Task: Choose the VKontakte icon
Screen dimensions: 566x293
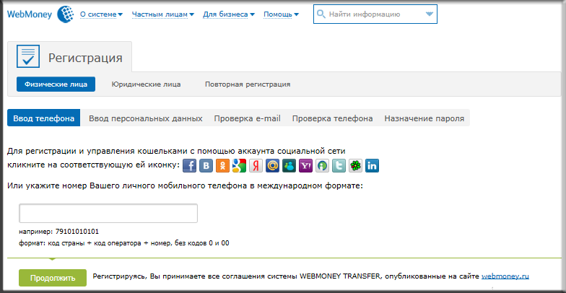Action: click(206, 166)
